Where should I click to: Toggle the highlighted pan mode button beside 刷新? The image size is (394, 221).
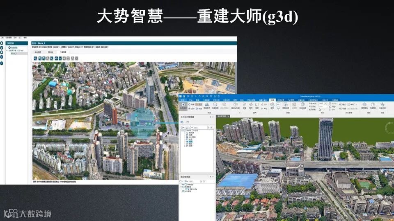click(x=199, y=104)
